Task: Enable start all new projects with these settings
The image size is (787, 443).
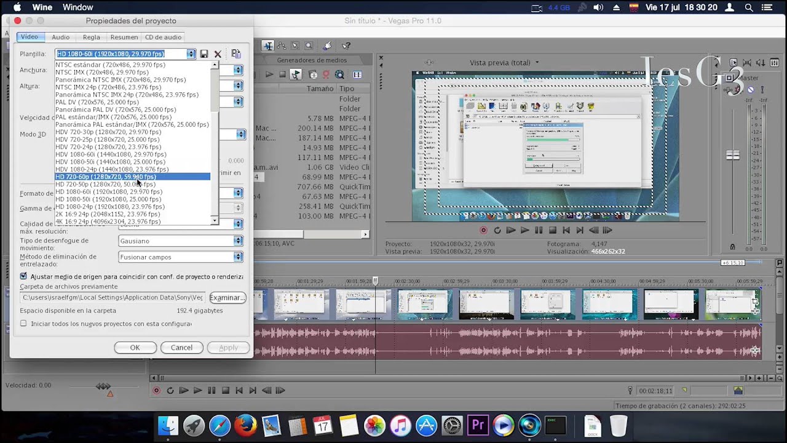Action: tap(23, 323)
